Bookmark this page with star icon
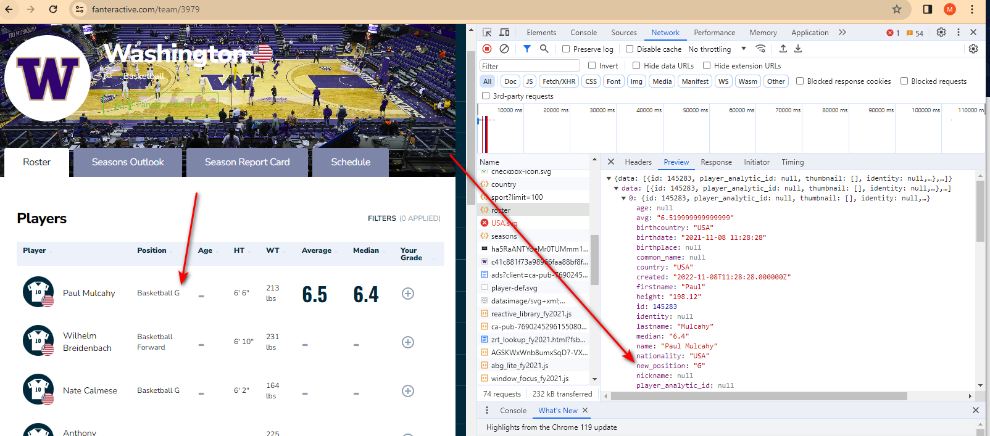 [x=897, y=9]
